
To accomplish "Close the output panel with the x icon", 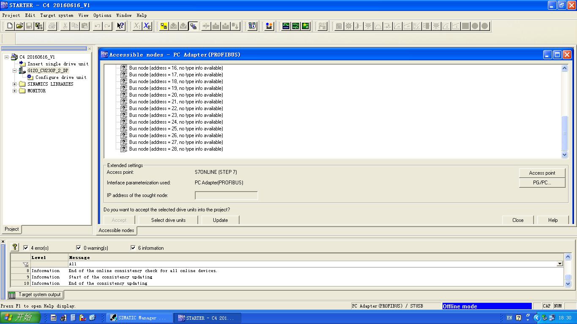I will pyautogui.click(x=3, y=242).
